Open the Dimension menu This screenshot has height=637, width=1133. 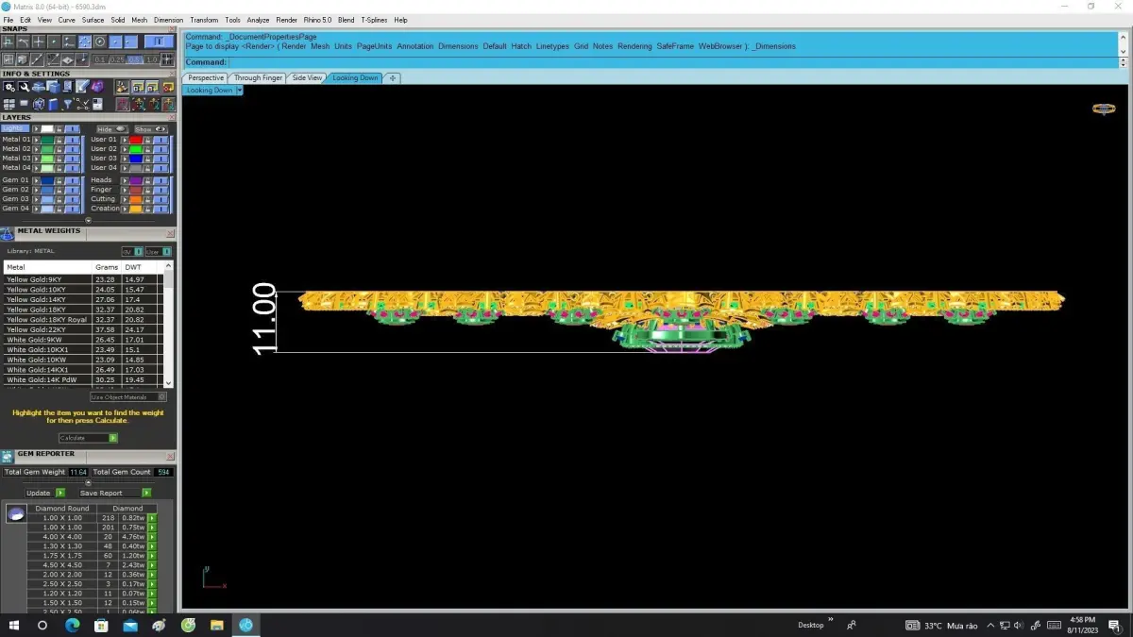click(169, 20)
